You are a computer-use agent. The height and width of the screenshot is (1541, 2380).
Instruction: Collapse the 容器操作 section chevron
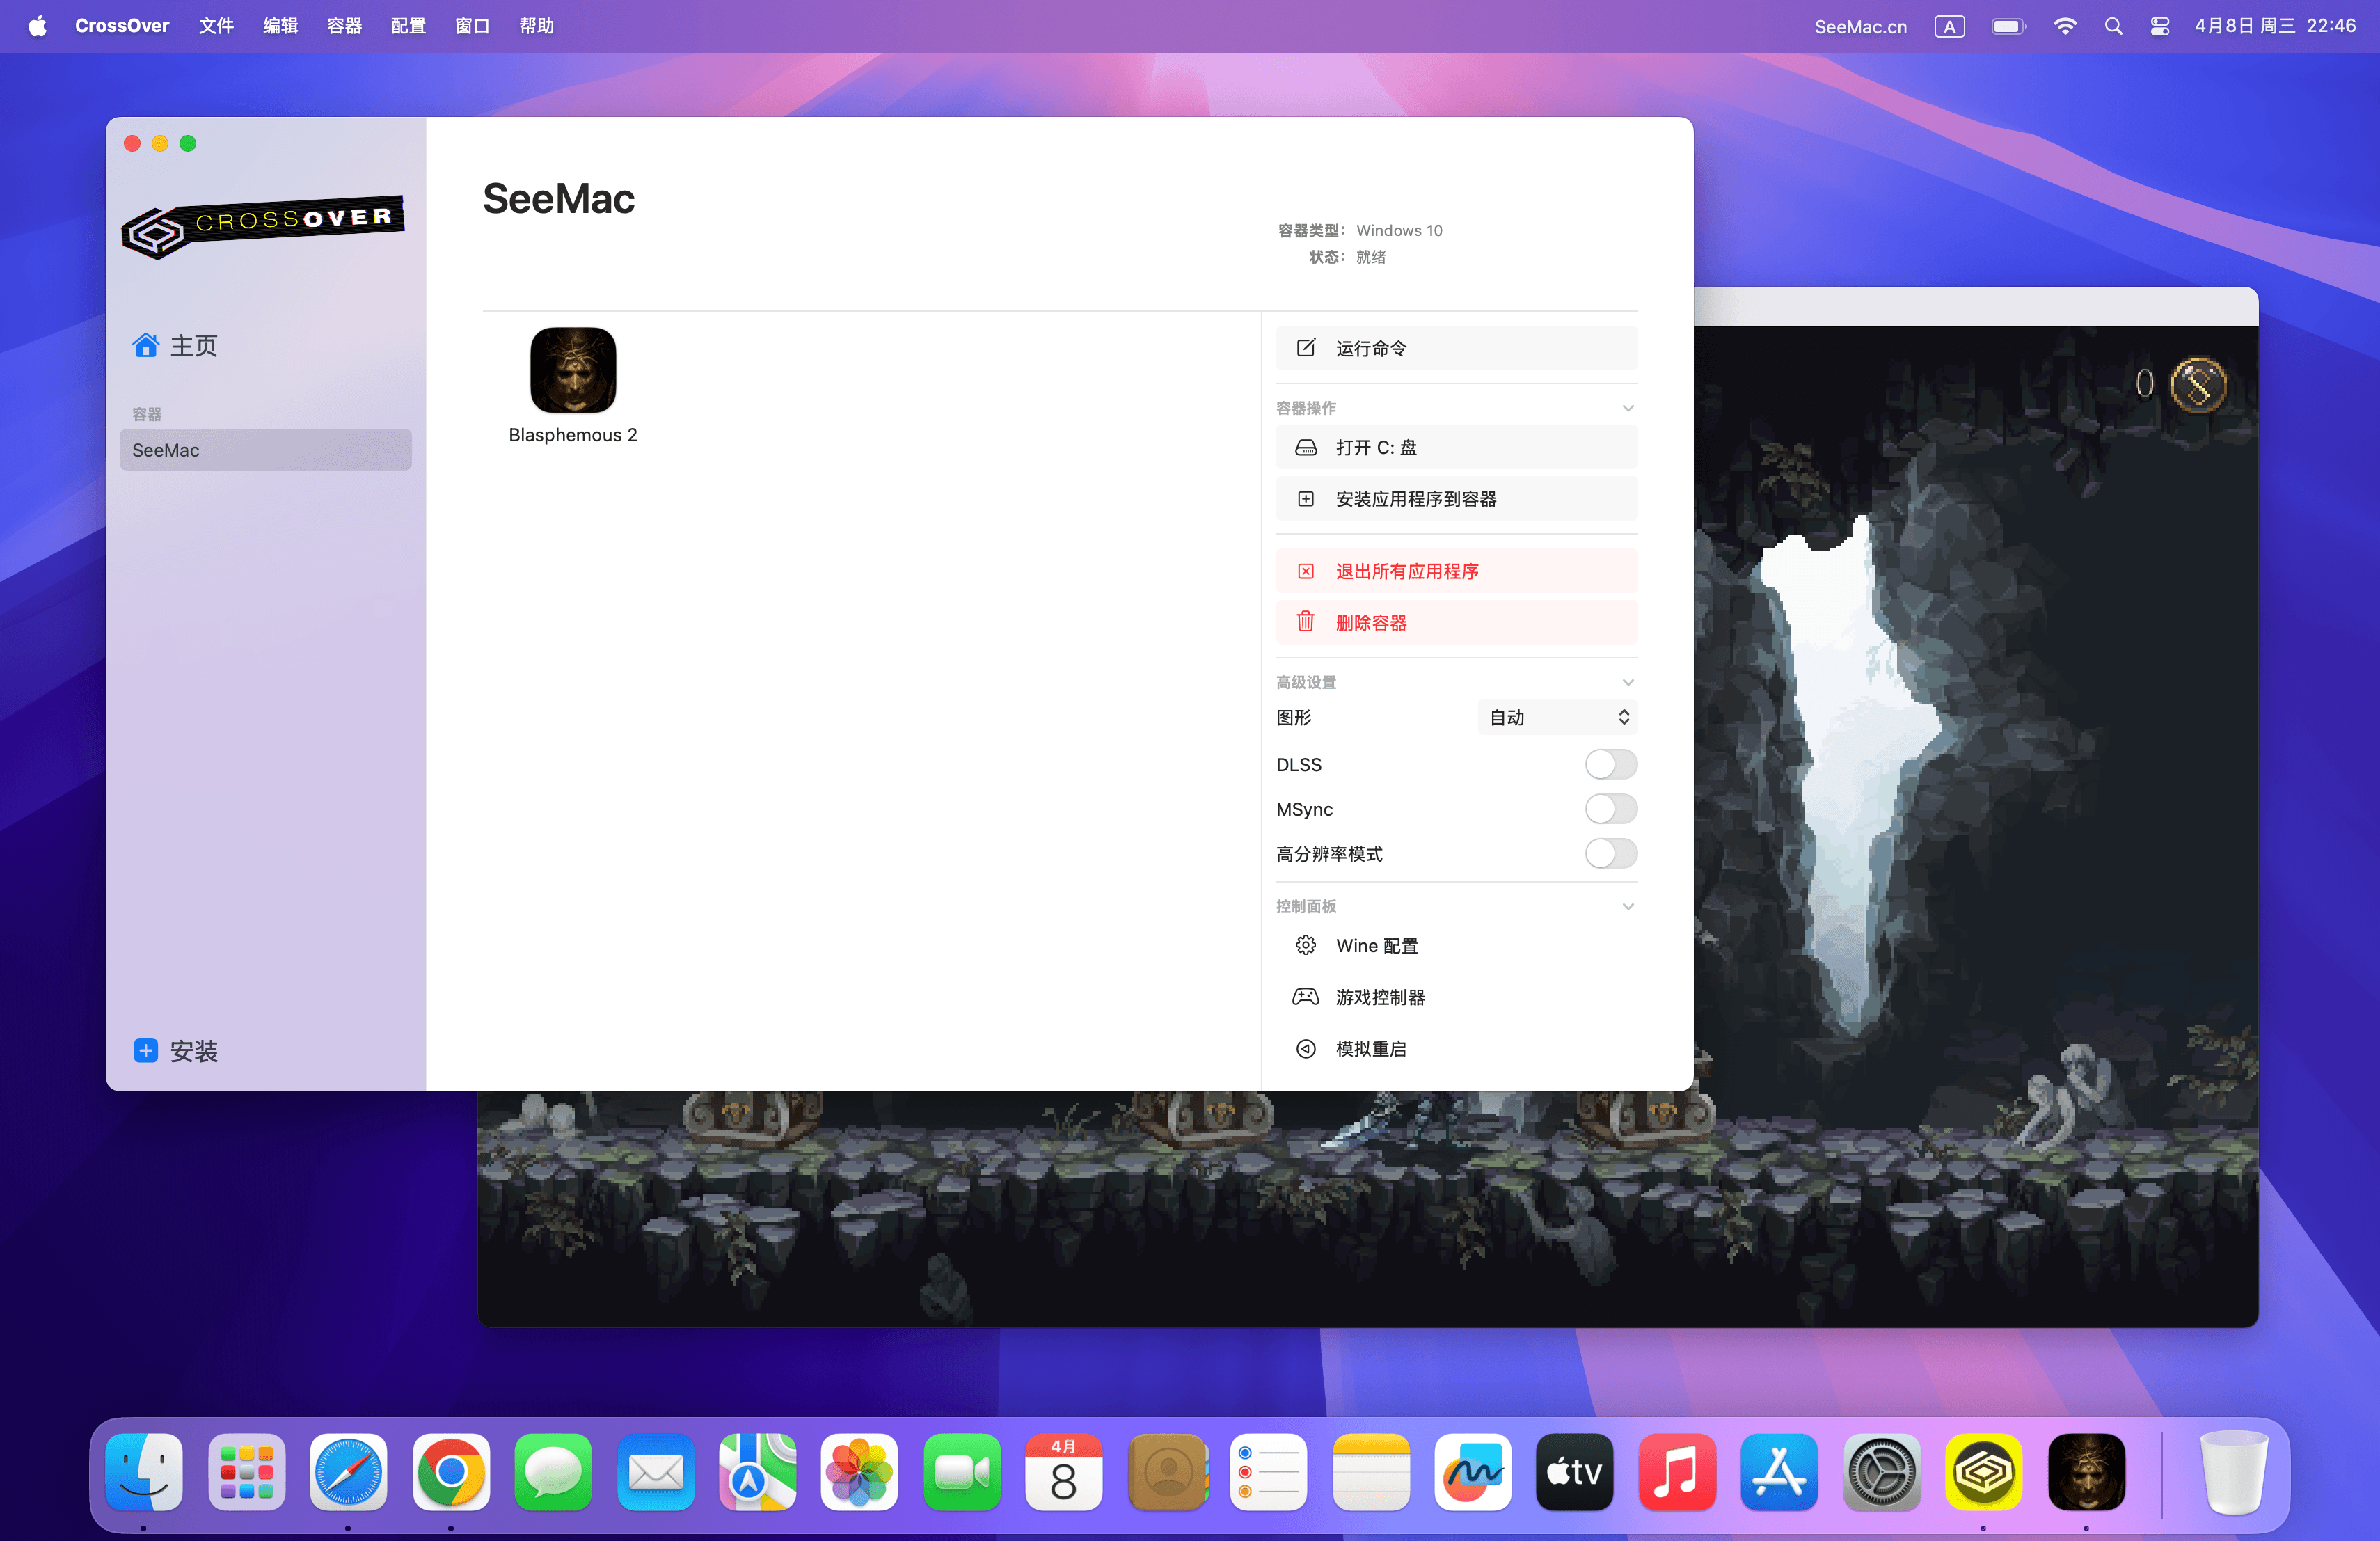(x=1627, y=408)
